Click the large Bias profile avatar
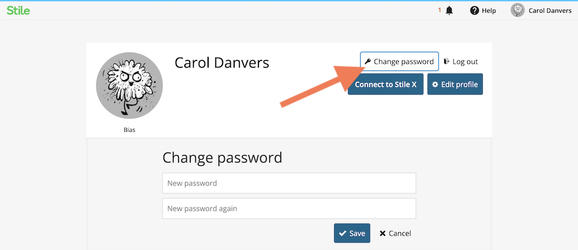The height and width of the screenshot is (250, 578). point(129,85)
